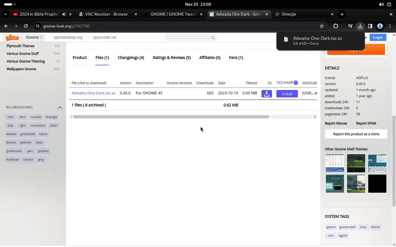Reload the gnome-look page

tap(26, 26)
